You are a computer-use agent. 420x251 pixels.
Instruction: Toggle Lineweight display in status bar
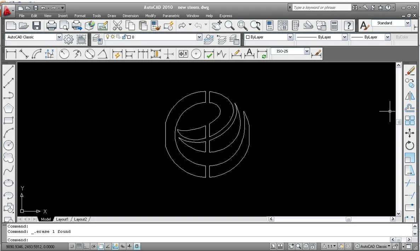pos(130,246)
